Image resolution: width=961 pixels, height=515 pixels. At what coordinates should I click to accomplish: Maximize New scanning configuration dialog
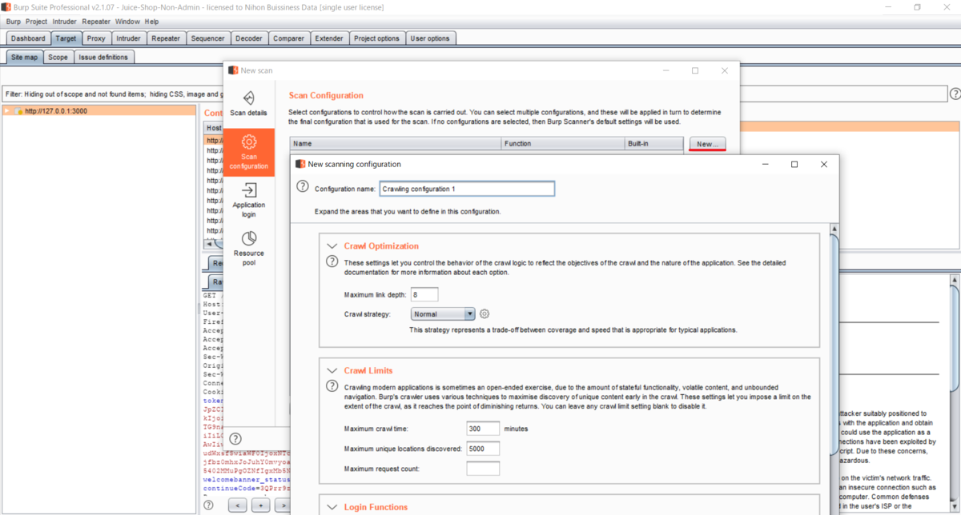[794, 164]
